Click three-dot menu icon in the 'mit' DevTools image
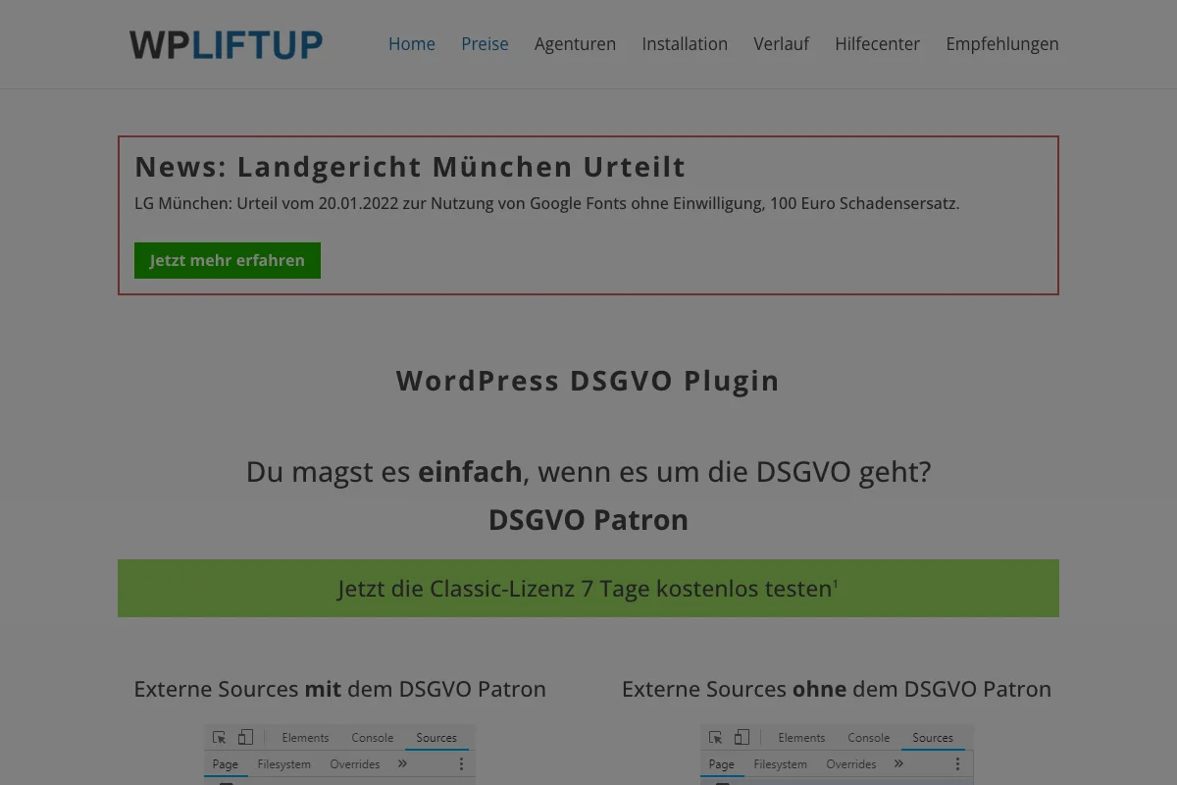 tap(462, 763)
